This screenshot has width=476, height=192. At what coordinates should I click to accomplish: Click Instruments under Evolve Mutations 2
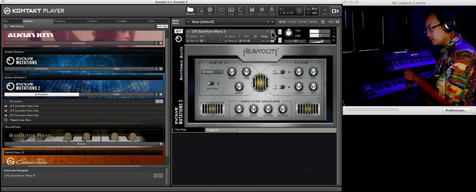click(42, 94)
